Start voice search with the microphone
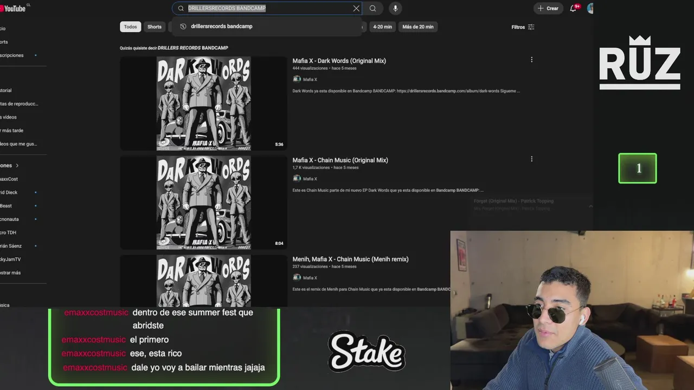694x390 pixels. pos(395,8)
